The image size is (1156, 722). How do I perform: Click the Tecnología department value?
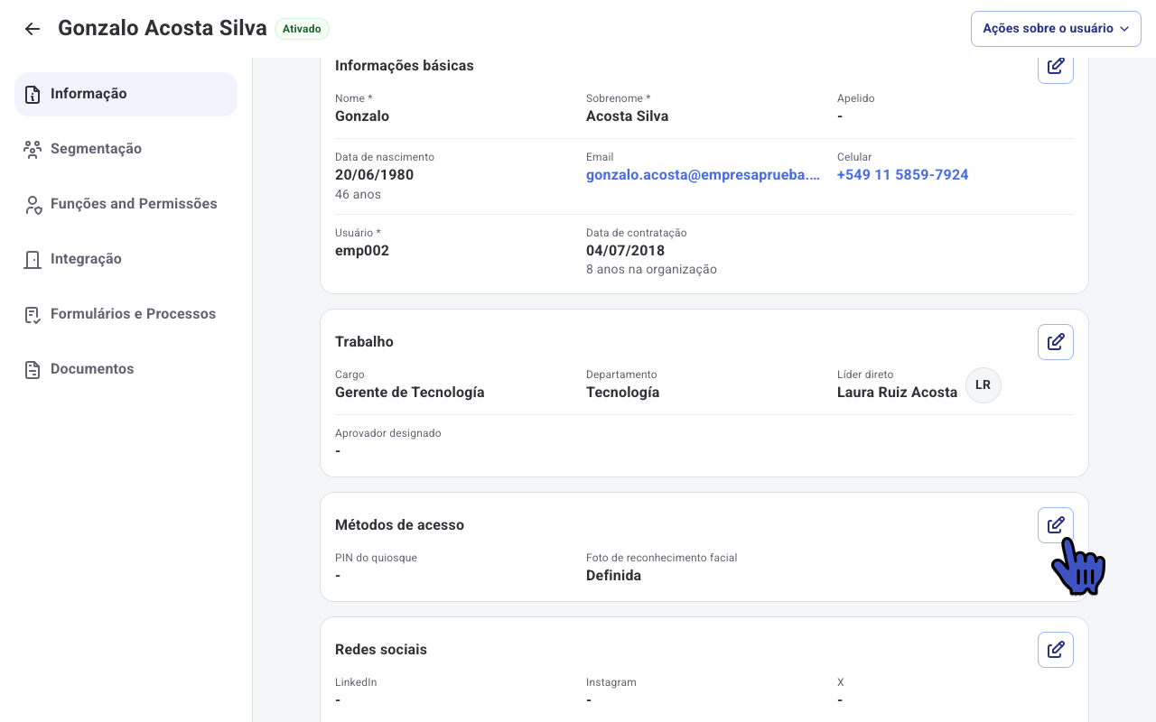coord(622,393)
